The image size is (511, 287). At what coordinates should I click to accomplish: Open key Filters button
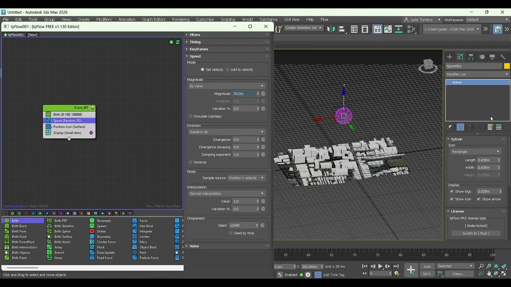pyautogui.click(x=459, y=274)
